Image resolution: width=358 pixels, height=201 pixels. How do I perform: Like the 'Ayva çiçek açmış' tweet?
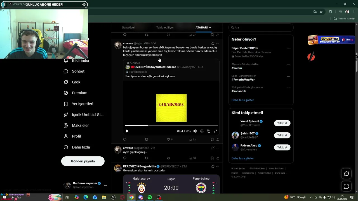pyautogui.click(x=168, y=158)
